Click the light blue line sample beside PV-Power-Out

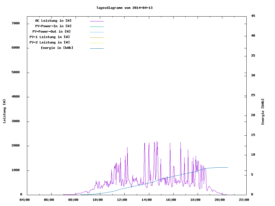point(97,32)
